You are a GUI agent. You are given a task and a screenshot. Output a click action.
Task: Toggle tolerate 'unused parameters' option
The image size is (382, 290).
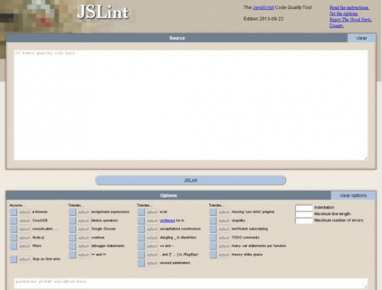[x=141, y=263]
